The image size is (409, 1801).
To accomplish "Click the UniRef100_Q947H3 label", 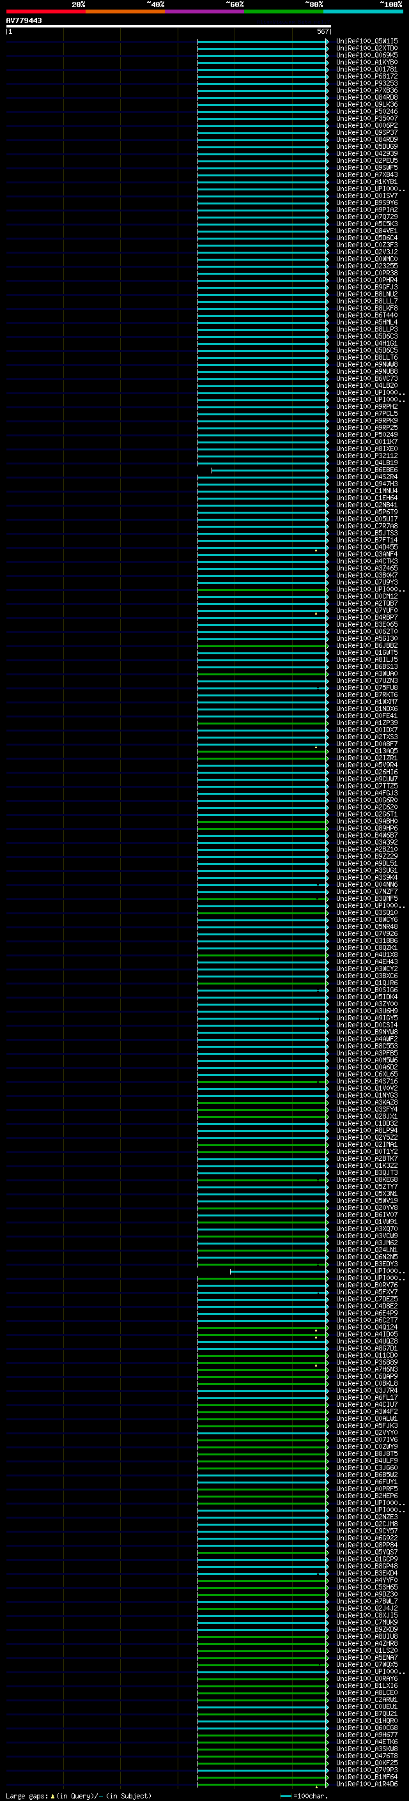I will [367, 484].
